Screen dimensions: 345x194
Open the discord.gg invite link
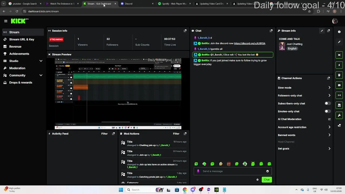pyautogui.click(x=250, y=43)
